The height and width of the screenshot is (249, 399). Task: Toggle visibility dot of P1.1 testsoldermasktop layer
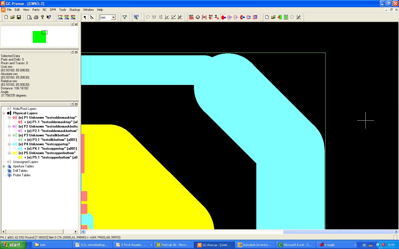[x=20, y=122]
